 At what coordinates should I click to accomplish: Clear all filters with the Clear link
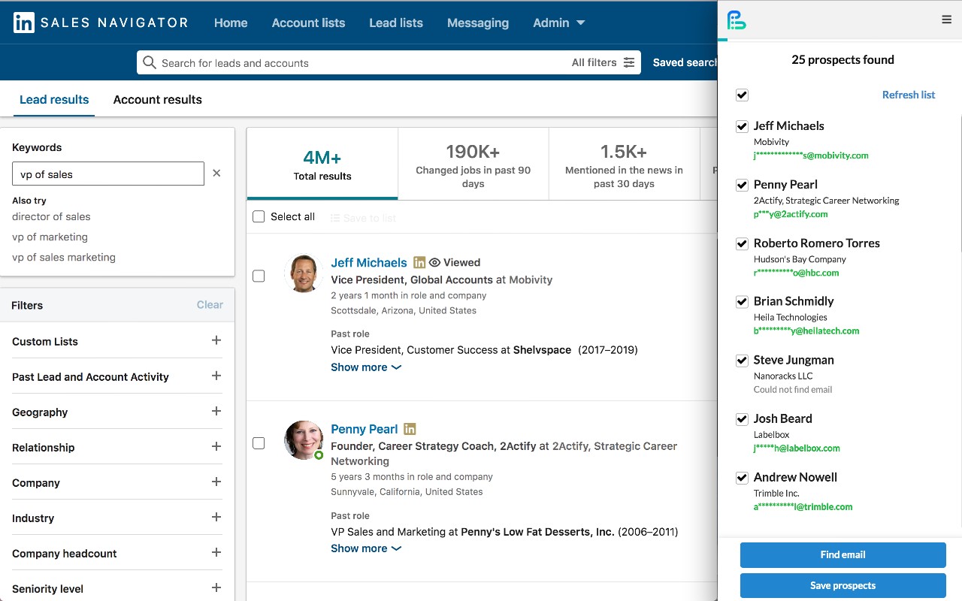click(210, 305)
